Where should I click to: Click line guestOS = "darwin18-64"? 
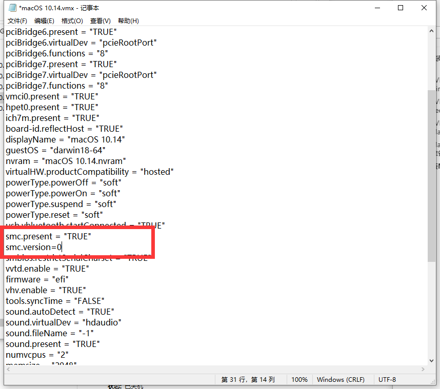pyautogui.click(x=55, y=150)
